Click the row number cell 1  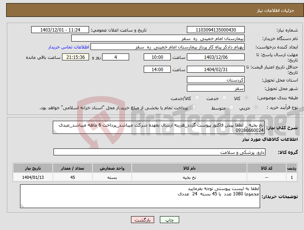tap(292, 177)
